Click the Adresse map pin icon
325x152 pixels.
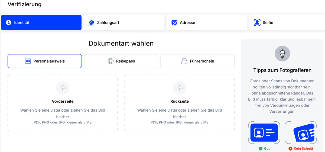coord(174,22)
